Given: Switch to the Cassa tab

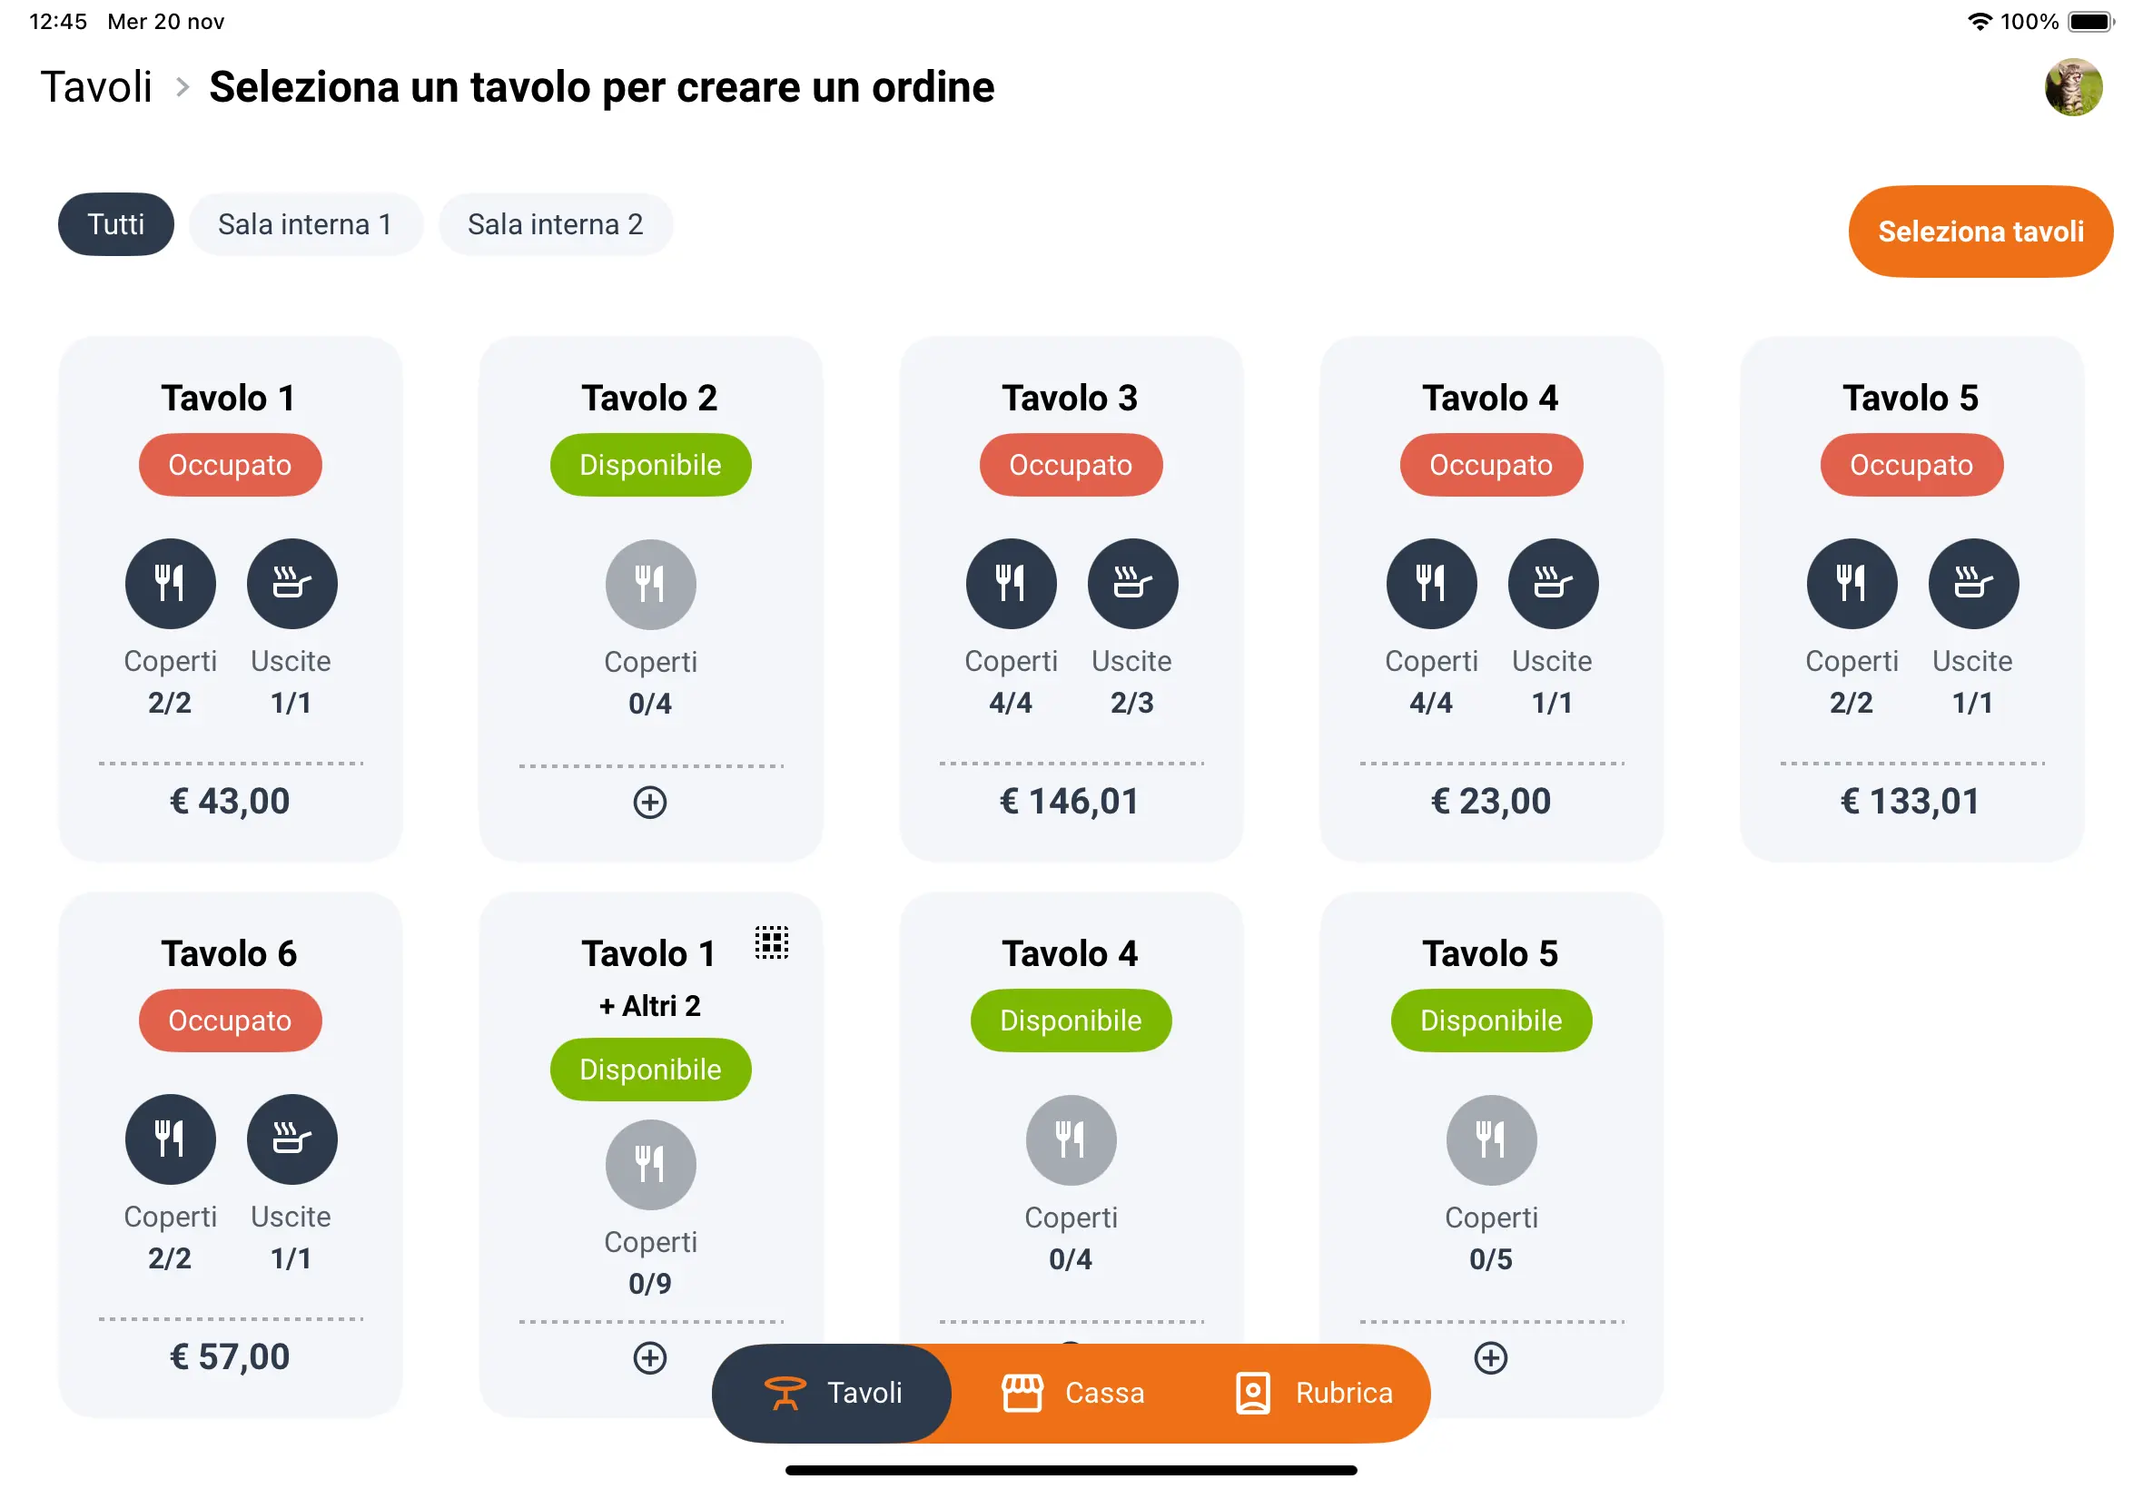Looking at the screenshot, I should [x=1073, y=1393].
